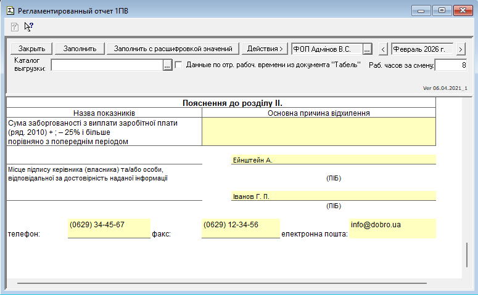Activate the pointer context-help icon

[28, 26]
